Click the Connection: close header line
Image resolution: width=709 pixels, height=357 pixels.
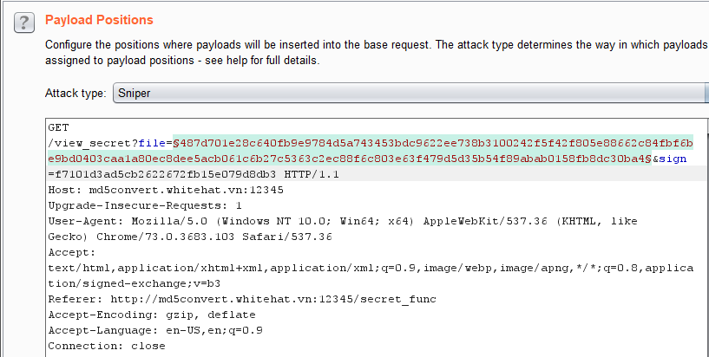tap(107, 346)
